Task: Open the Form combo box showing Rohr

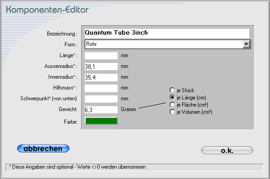Action: pyautogui.click(x=168, y=45)
